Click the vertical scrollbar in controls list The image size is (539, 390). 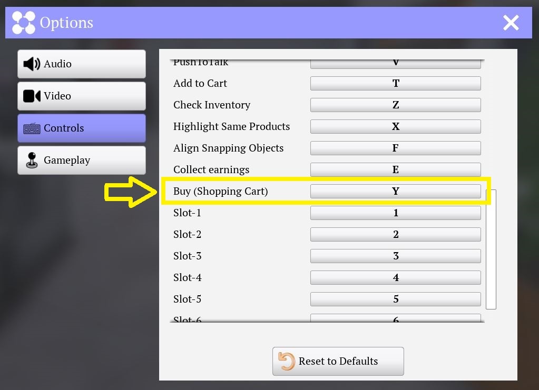pos(491,249)
